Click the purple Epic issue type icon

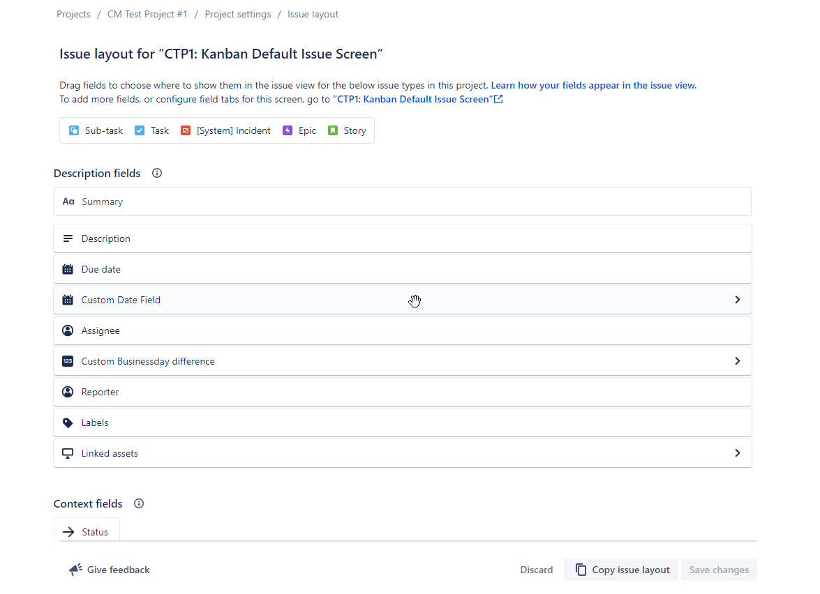[x=288, y=130]
